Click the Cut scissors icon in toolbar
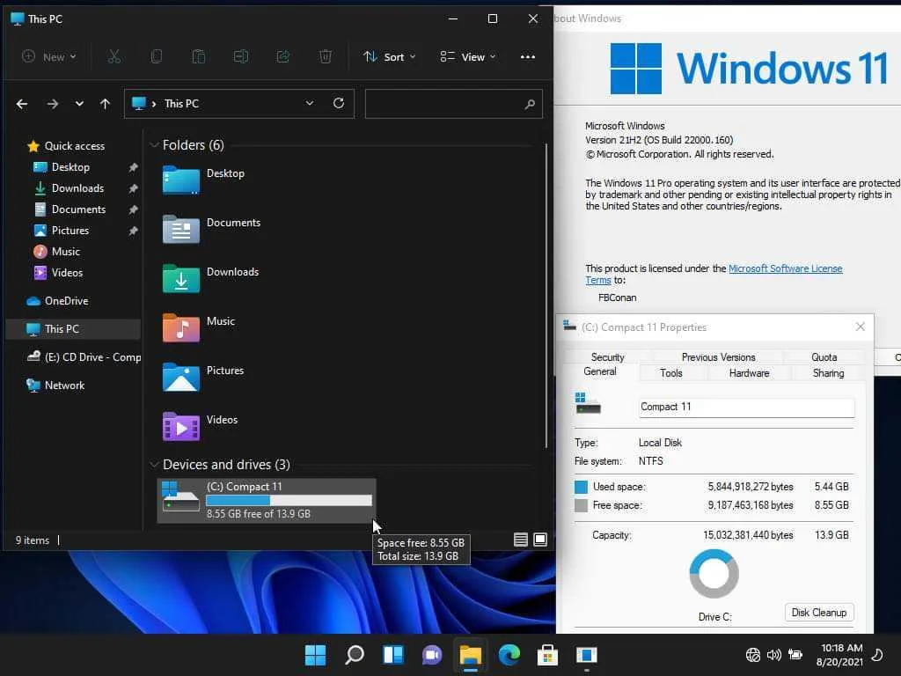 coord(114,56)
